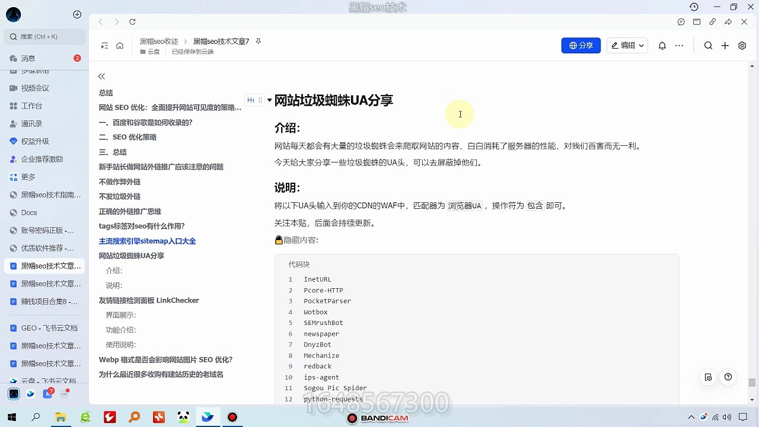Jump to outline sub-item 界面展示:
Screen dimensions: 759x427
coord(121,315)
